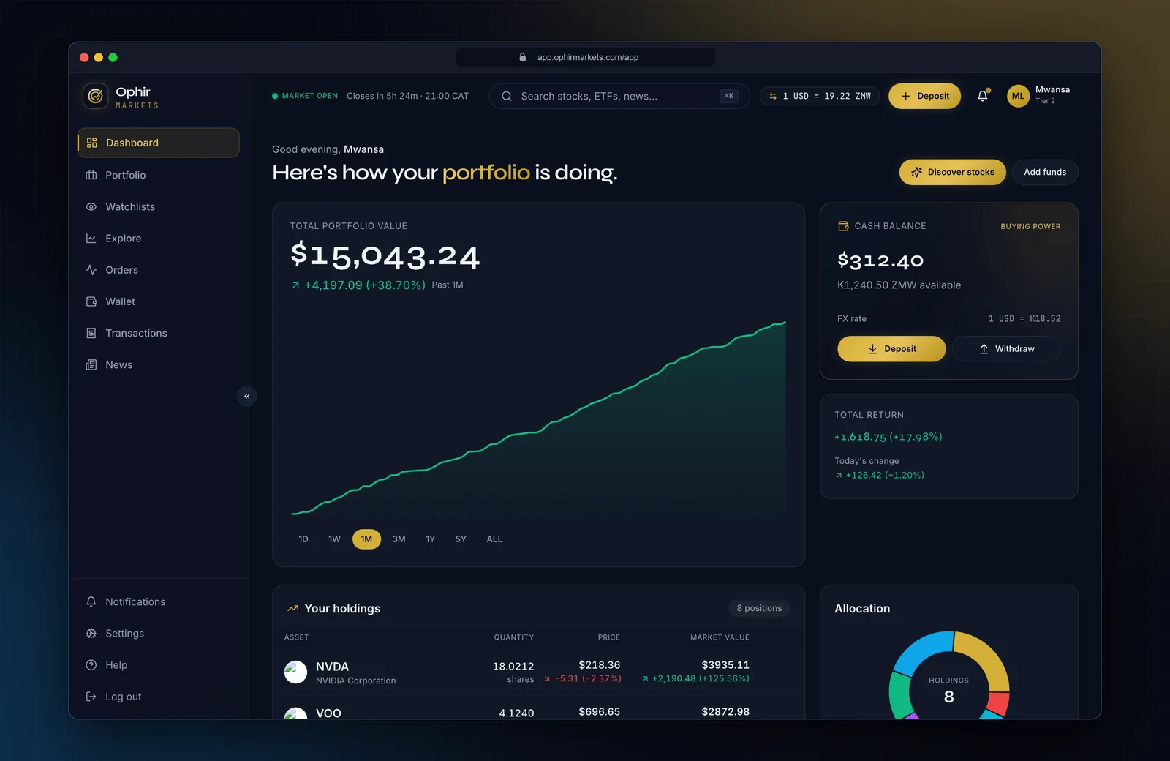Select the 1Y chart range
1170x761 pixels.
coord(430,539)
